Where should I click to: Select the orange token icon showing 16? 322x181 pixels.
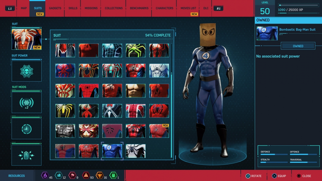tap(99, 176)
